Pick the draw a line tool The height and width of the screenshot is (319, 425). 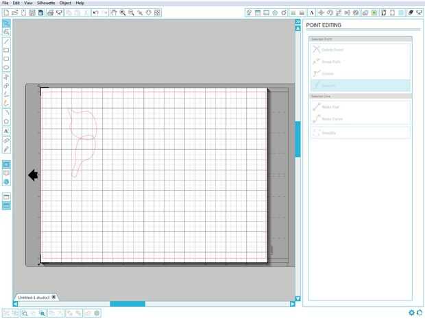[x=6, y=41]
